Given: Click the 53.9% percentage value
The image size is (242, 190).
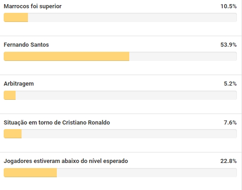Looking at the screenshot, I should click(x=229, y=45).
